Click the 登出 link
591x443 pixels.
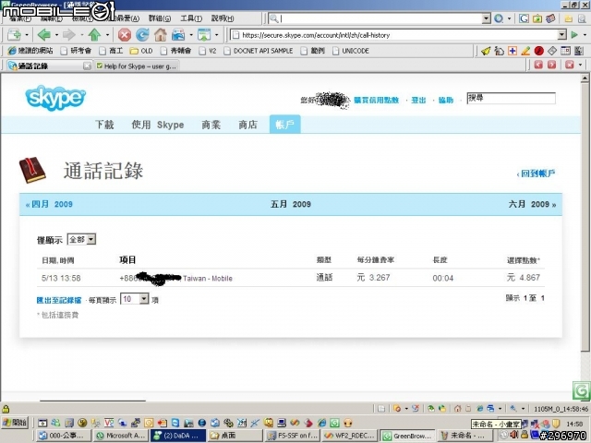pos(418,101)
